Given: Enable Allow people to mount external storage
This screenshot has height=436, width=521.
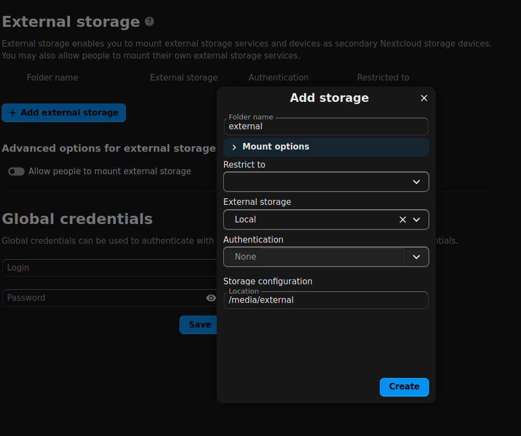Looking at the screenshot, I should pos(16,171).
